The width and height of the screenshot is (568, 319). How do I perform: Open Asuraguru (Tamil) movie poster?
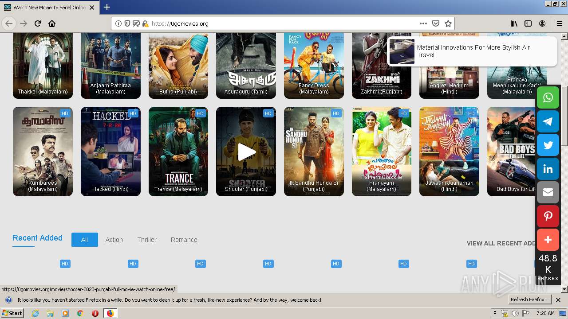(246, 66)
